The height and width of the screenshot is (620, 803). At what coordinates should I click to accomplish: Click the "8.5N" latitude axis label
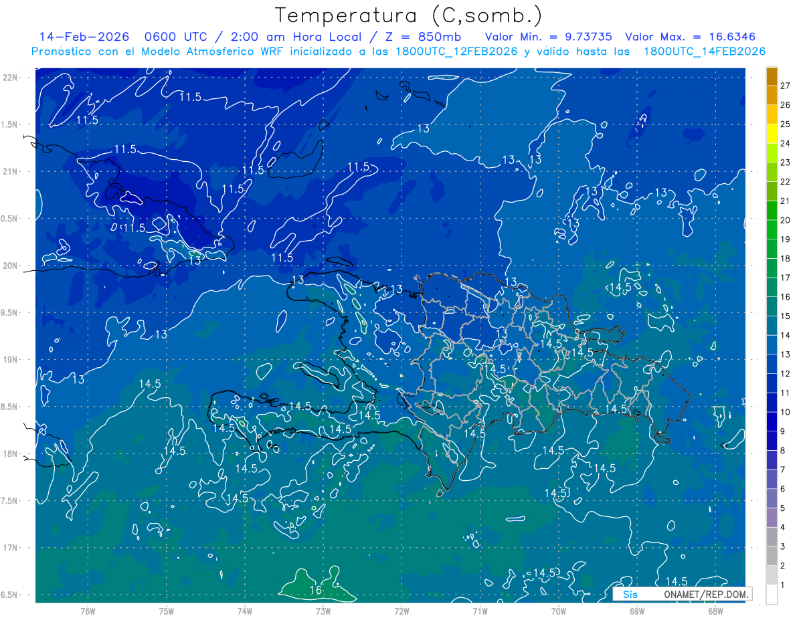point(10,407)
